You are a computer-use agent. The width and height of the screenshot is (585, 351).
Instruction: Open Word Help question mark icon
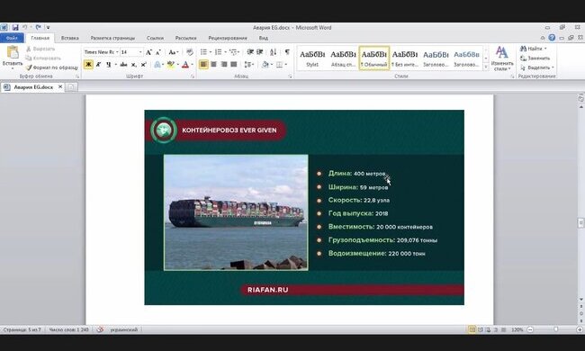tap(552, 38)
